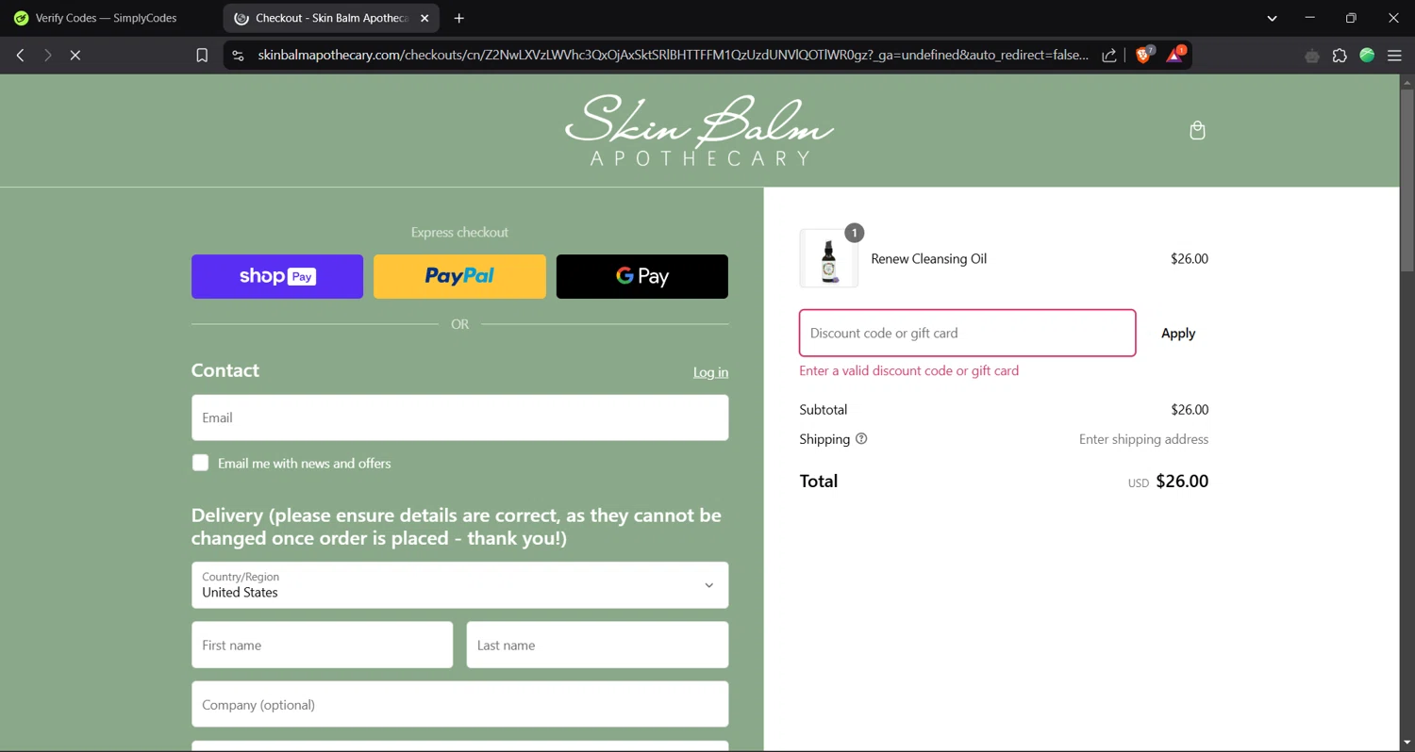
Task: Expand the Country/Region dropdown
Action: tap(459, 585)
